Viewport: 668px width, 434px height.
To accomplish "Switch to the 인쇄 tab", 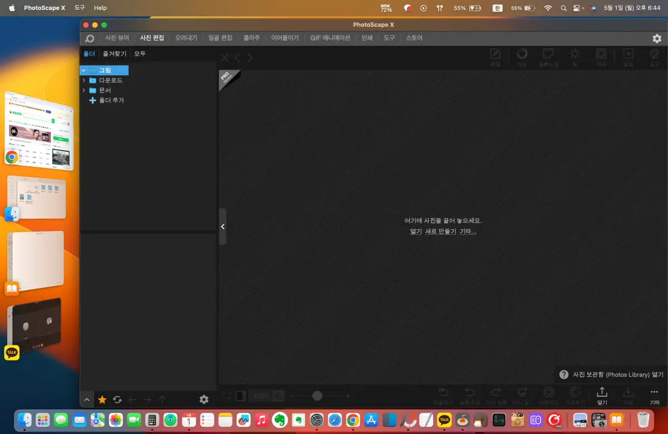I will (x=367, y=38).
